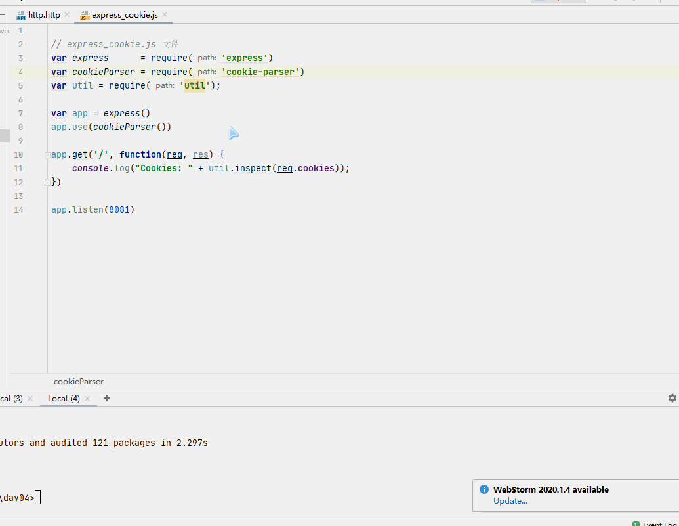This screenshot has height=526, width=679.
Task: Open the terminal settings gear icon
Action: pos(672,398)
